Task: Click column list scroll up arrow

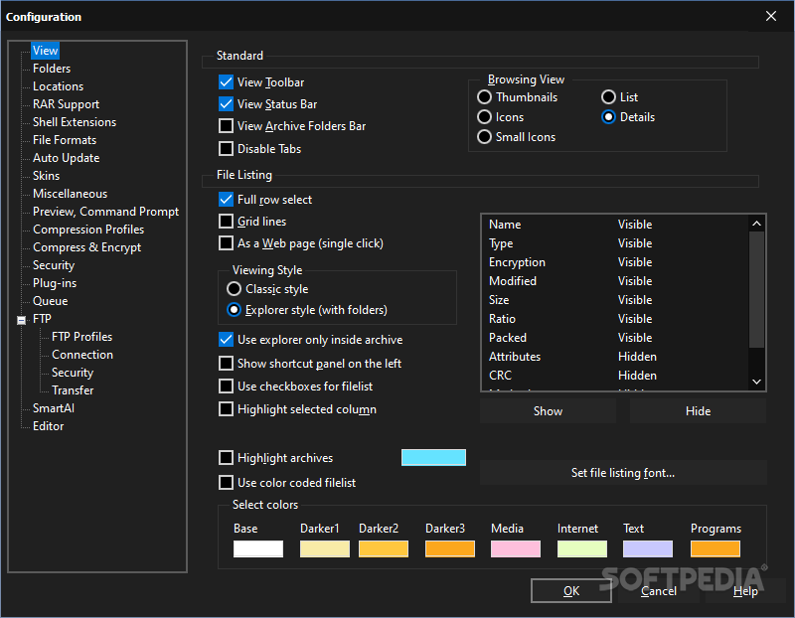Action: point(756,224)
